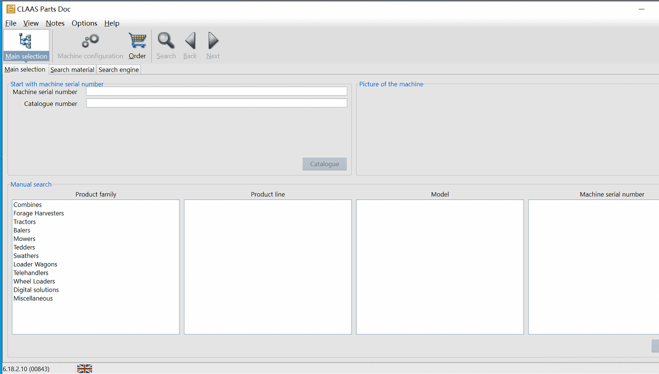The image size is (659, 374).
Task: Open the View menu
Action: [31, 23]
